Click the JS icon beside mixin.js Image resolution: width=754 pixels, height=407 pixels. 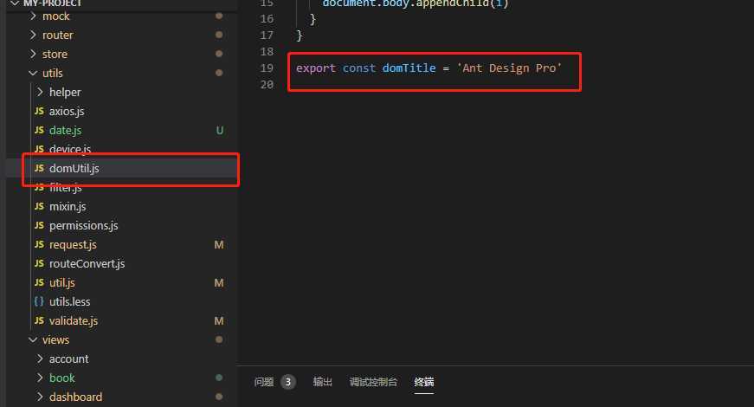tap(40, 206)
